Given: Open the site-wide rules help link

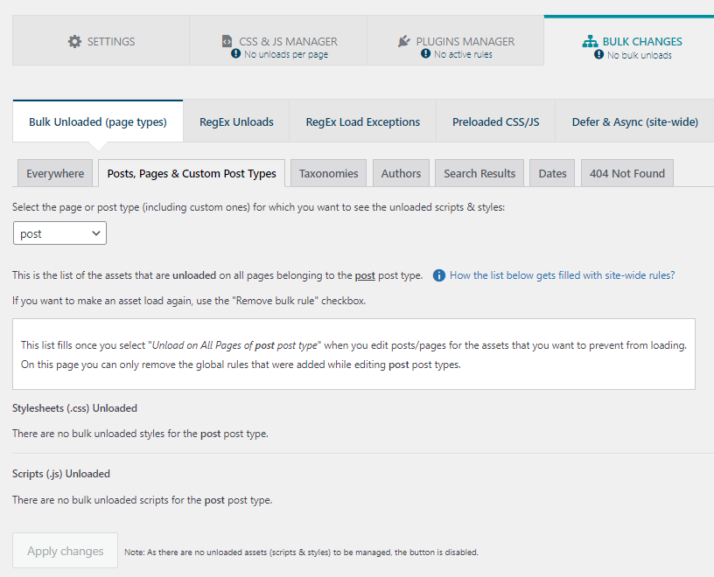Looking at the screenshot, I should 562,275.
